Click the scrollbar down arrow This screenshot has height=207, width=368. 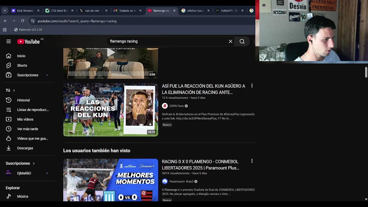[366, 199]
